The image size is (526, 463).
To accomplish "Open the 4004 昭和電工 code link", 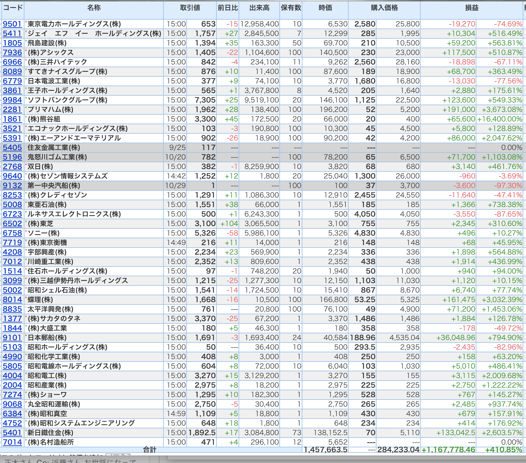I will 12,376.
